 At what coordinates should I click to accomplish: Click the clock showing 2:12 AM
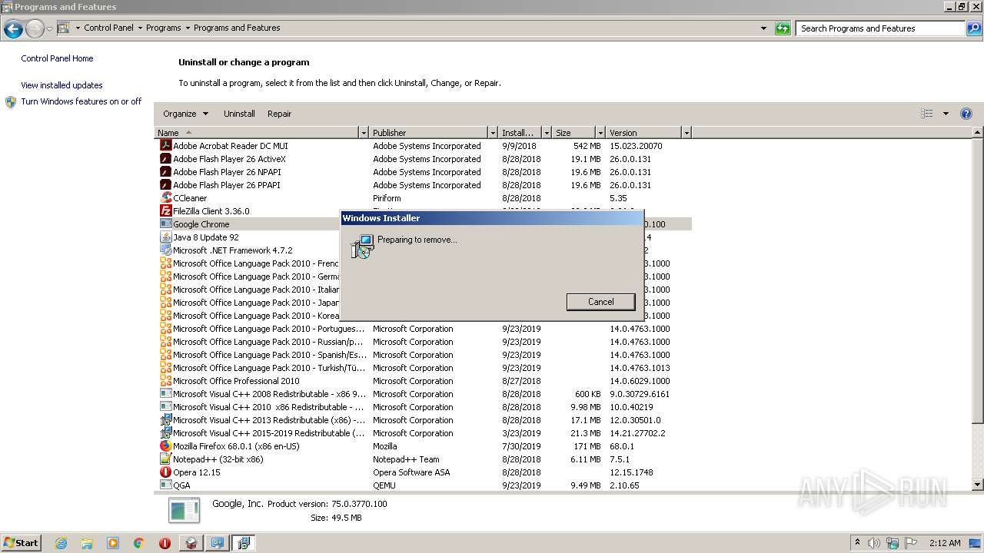(945, 543)
